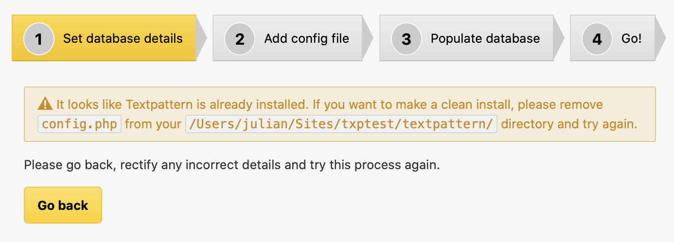This screenshot has width=674, height=242.
Task: Select the "Set database details" step label
Action: (123, 39)
